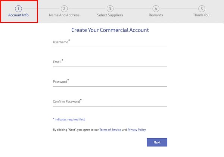Open the Select Suppliers step label
The height and width of the screenshot is (157, 224).
(x=110, y=15)
